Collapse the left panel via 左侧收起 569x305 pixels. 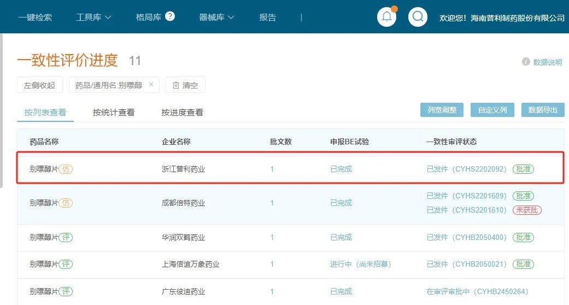pyautogui.click(x=39, y=85)
